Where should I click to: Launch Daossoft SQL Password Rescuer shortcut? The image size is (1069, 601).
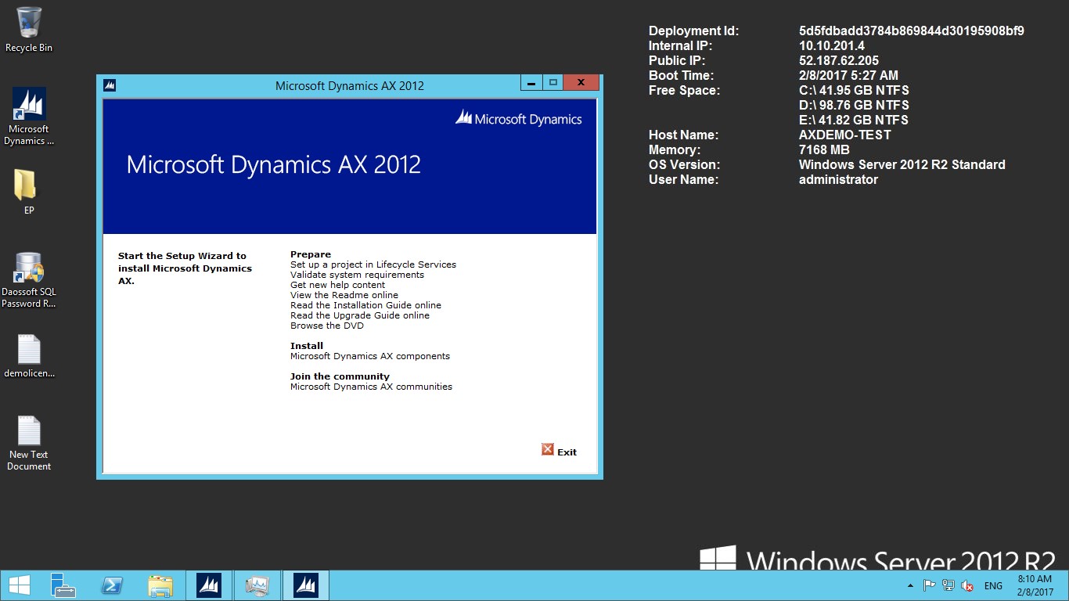tap(29, 268)
